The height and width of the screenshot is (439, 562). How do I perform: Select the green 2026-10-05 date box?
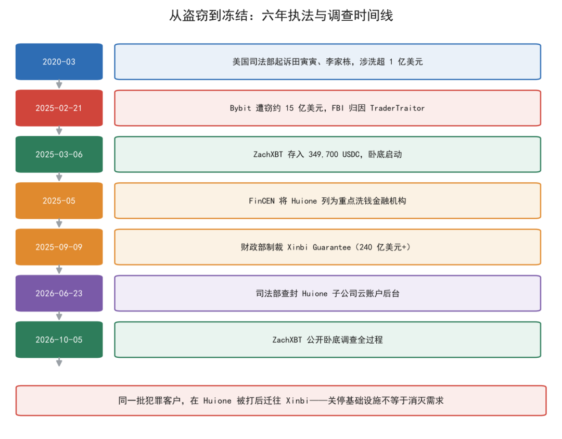point(59,340)
